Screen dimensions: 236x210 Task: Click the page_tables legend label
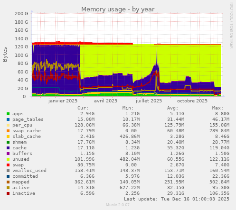point(28,119)
